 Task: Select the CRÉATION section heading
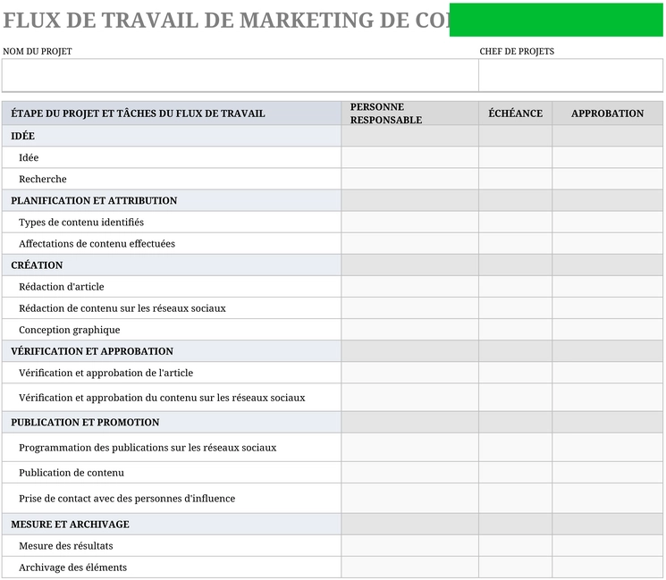click(172, 265)
